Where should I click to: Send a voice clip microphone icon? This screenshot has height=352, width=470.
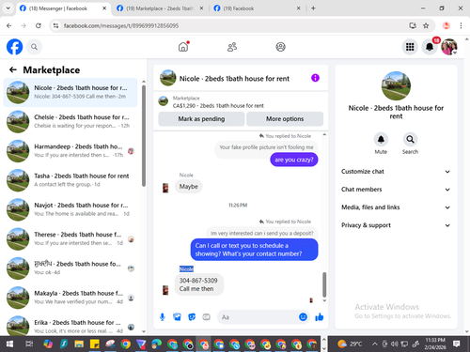[163, 317]
